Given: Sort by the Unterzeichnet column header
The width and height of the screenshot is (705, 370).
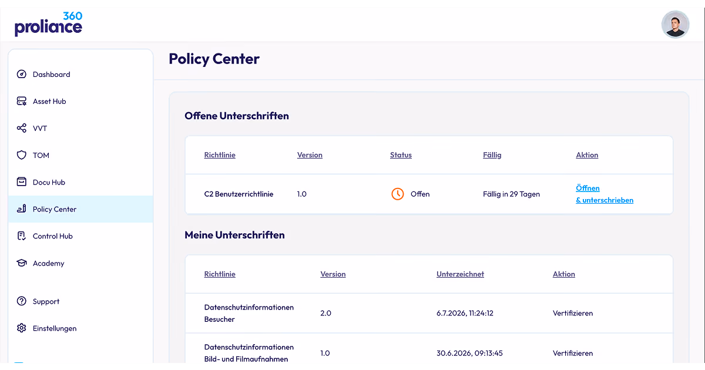Looking at the screenshot, I should (460, 274).
